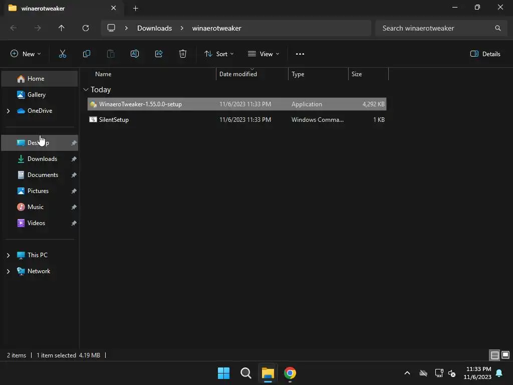Close the winaerotweaker tab
The width and height of the screenshot is (513, 385).
[x=113, y=8]
